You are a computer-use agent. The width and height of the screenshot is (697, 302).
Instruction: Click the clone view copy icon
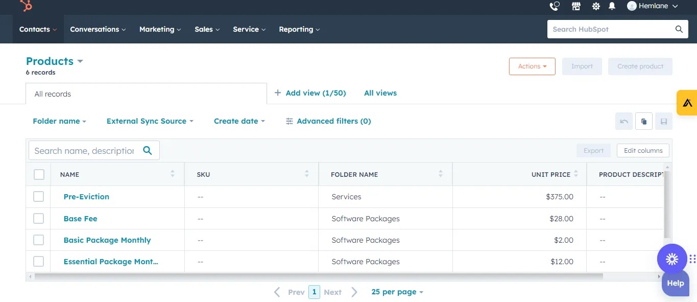tap(644, 121)
